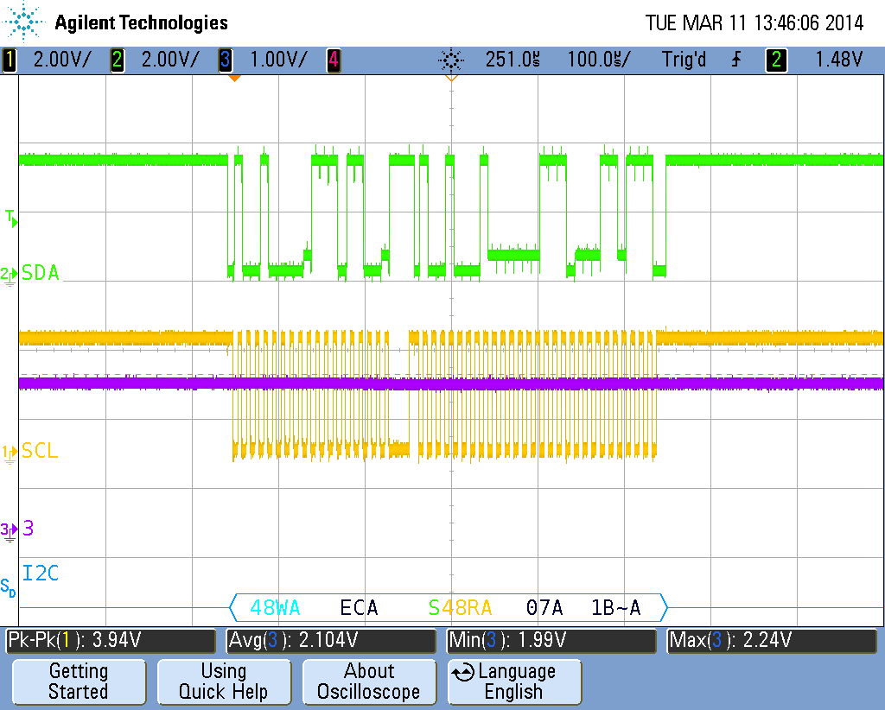
Task: Click the I2C decode label
Action: [40, 573]
